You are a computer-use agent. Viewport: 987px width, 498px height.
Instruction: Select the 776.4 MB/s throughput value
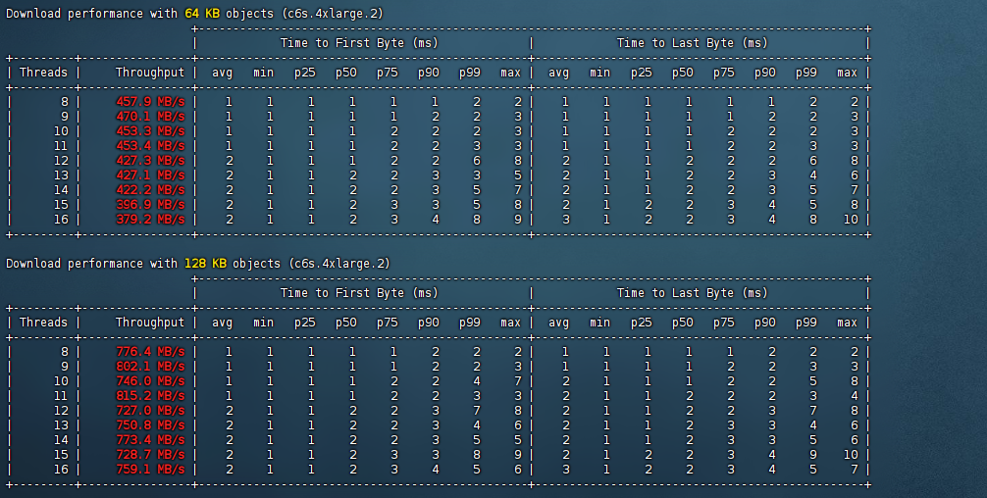pos(150,352)
